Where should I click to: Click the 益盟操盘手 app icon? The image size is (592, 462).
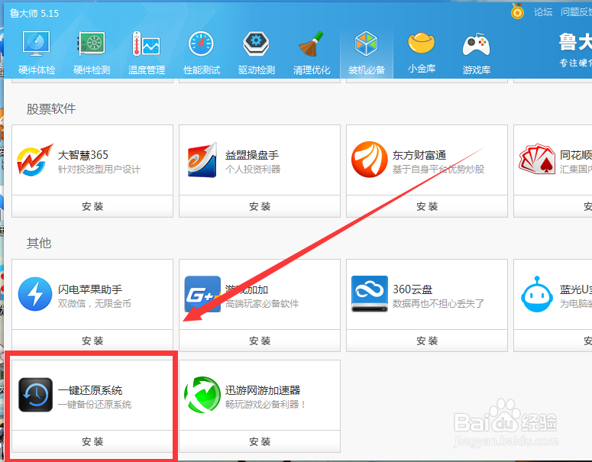(202, 160)
